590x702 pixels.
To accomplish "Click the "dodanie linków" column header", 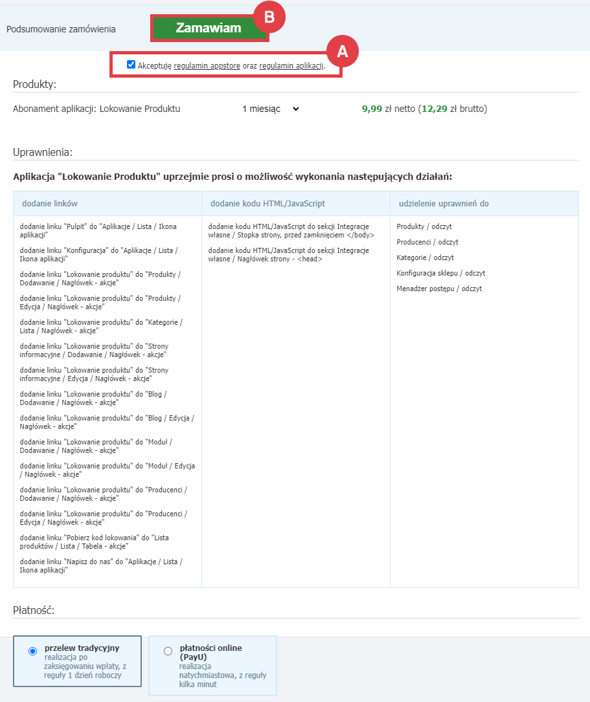I will [x=50, y=204].
